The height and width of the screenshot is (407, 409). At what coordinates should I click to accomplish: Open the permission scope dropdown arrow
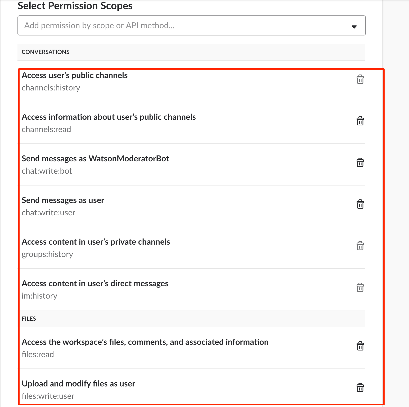pyautogui.click(x=354, y=27)
